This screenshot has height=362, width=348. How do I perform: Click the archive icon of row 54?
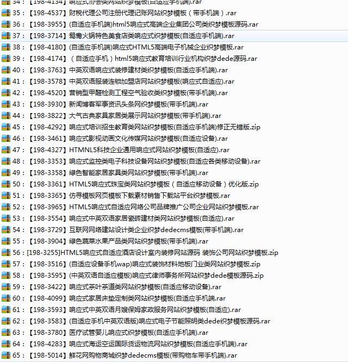point(6,230)
